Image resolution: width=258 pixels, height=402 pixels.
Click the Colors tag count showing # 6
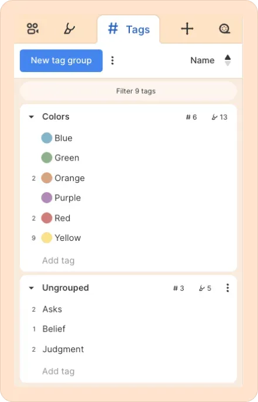pos(191,117)
